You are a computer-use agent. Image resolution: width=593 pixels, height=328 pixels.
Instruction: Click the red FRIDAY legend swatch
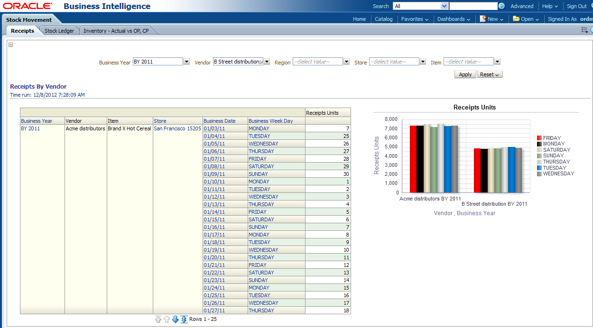(x=539, y=138)
